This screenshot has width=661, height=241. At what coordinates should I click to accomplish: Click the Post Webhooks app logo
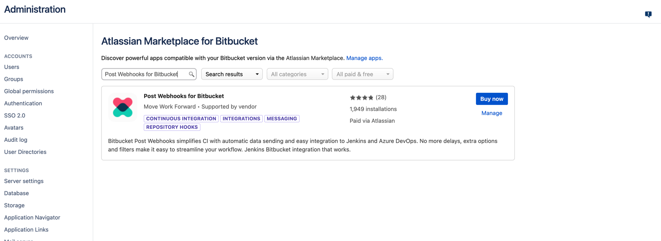(x=123, y=107)
